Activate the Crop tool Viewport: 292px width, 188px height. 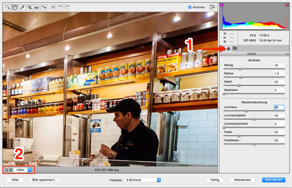(x=30, y=7)
